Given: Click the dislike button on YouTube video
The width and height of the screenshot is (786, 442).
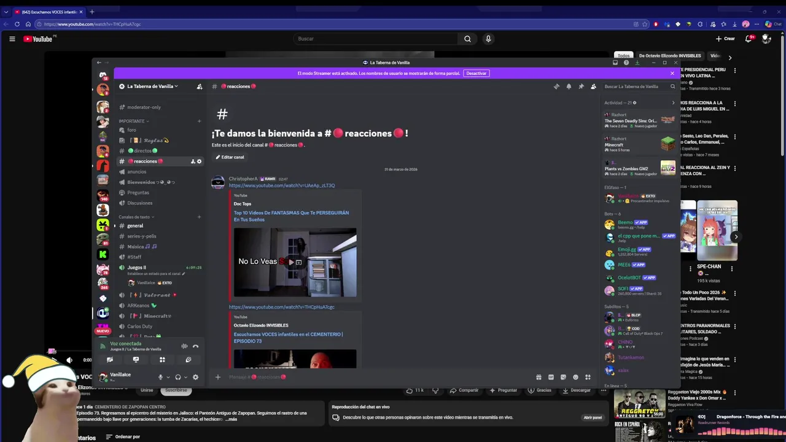Looking at the screenshot, I should click(x=435, y=390).
